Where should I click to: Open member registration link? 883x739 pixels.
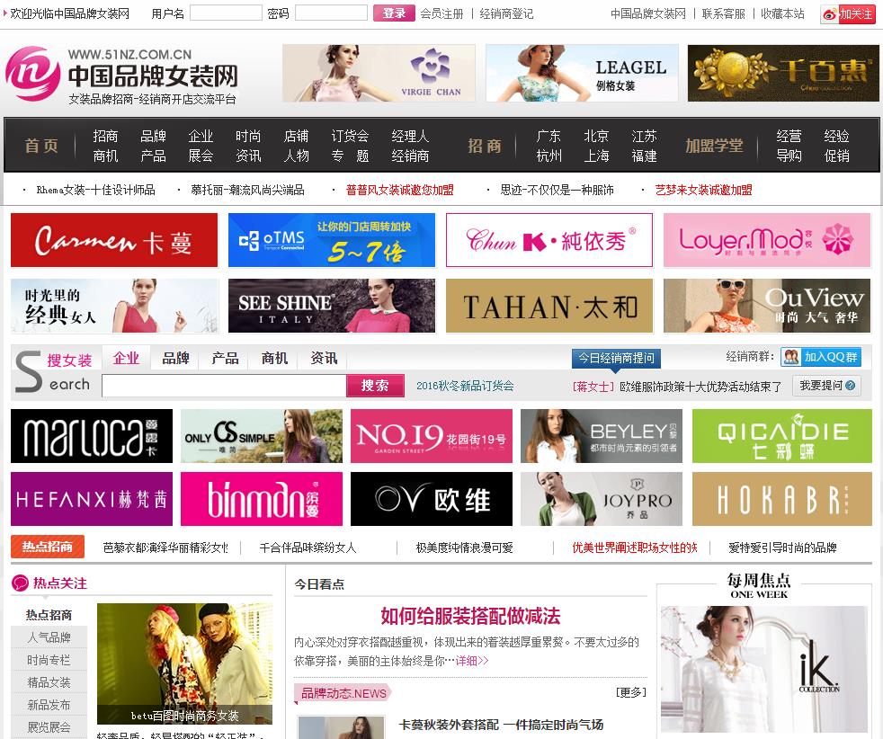click(x=442, y=13)
